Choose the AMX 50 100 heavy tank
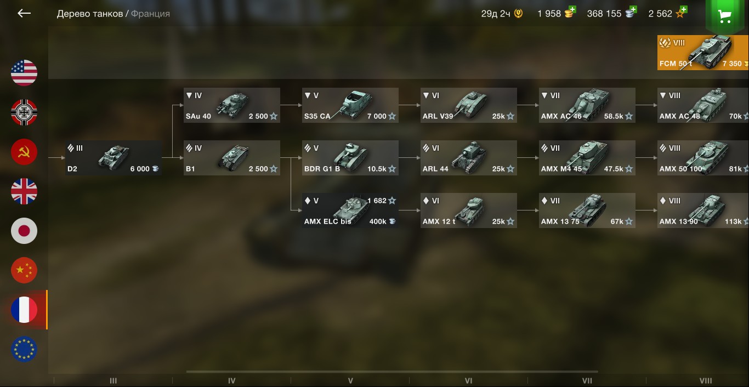Screen dimensions: 749x387 (703, 158)
